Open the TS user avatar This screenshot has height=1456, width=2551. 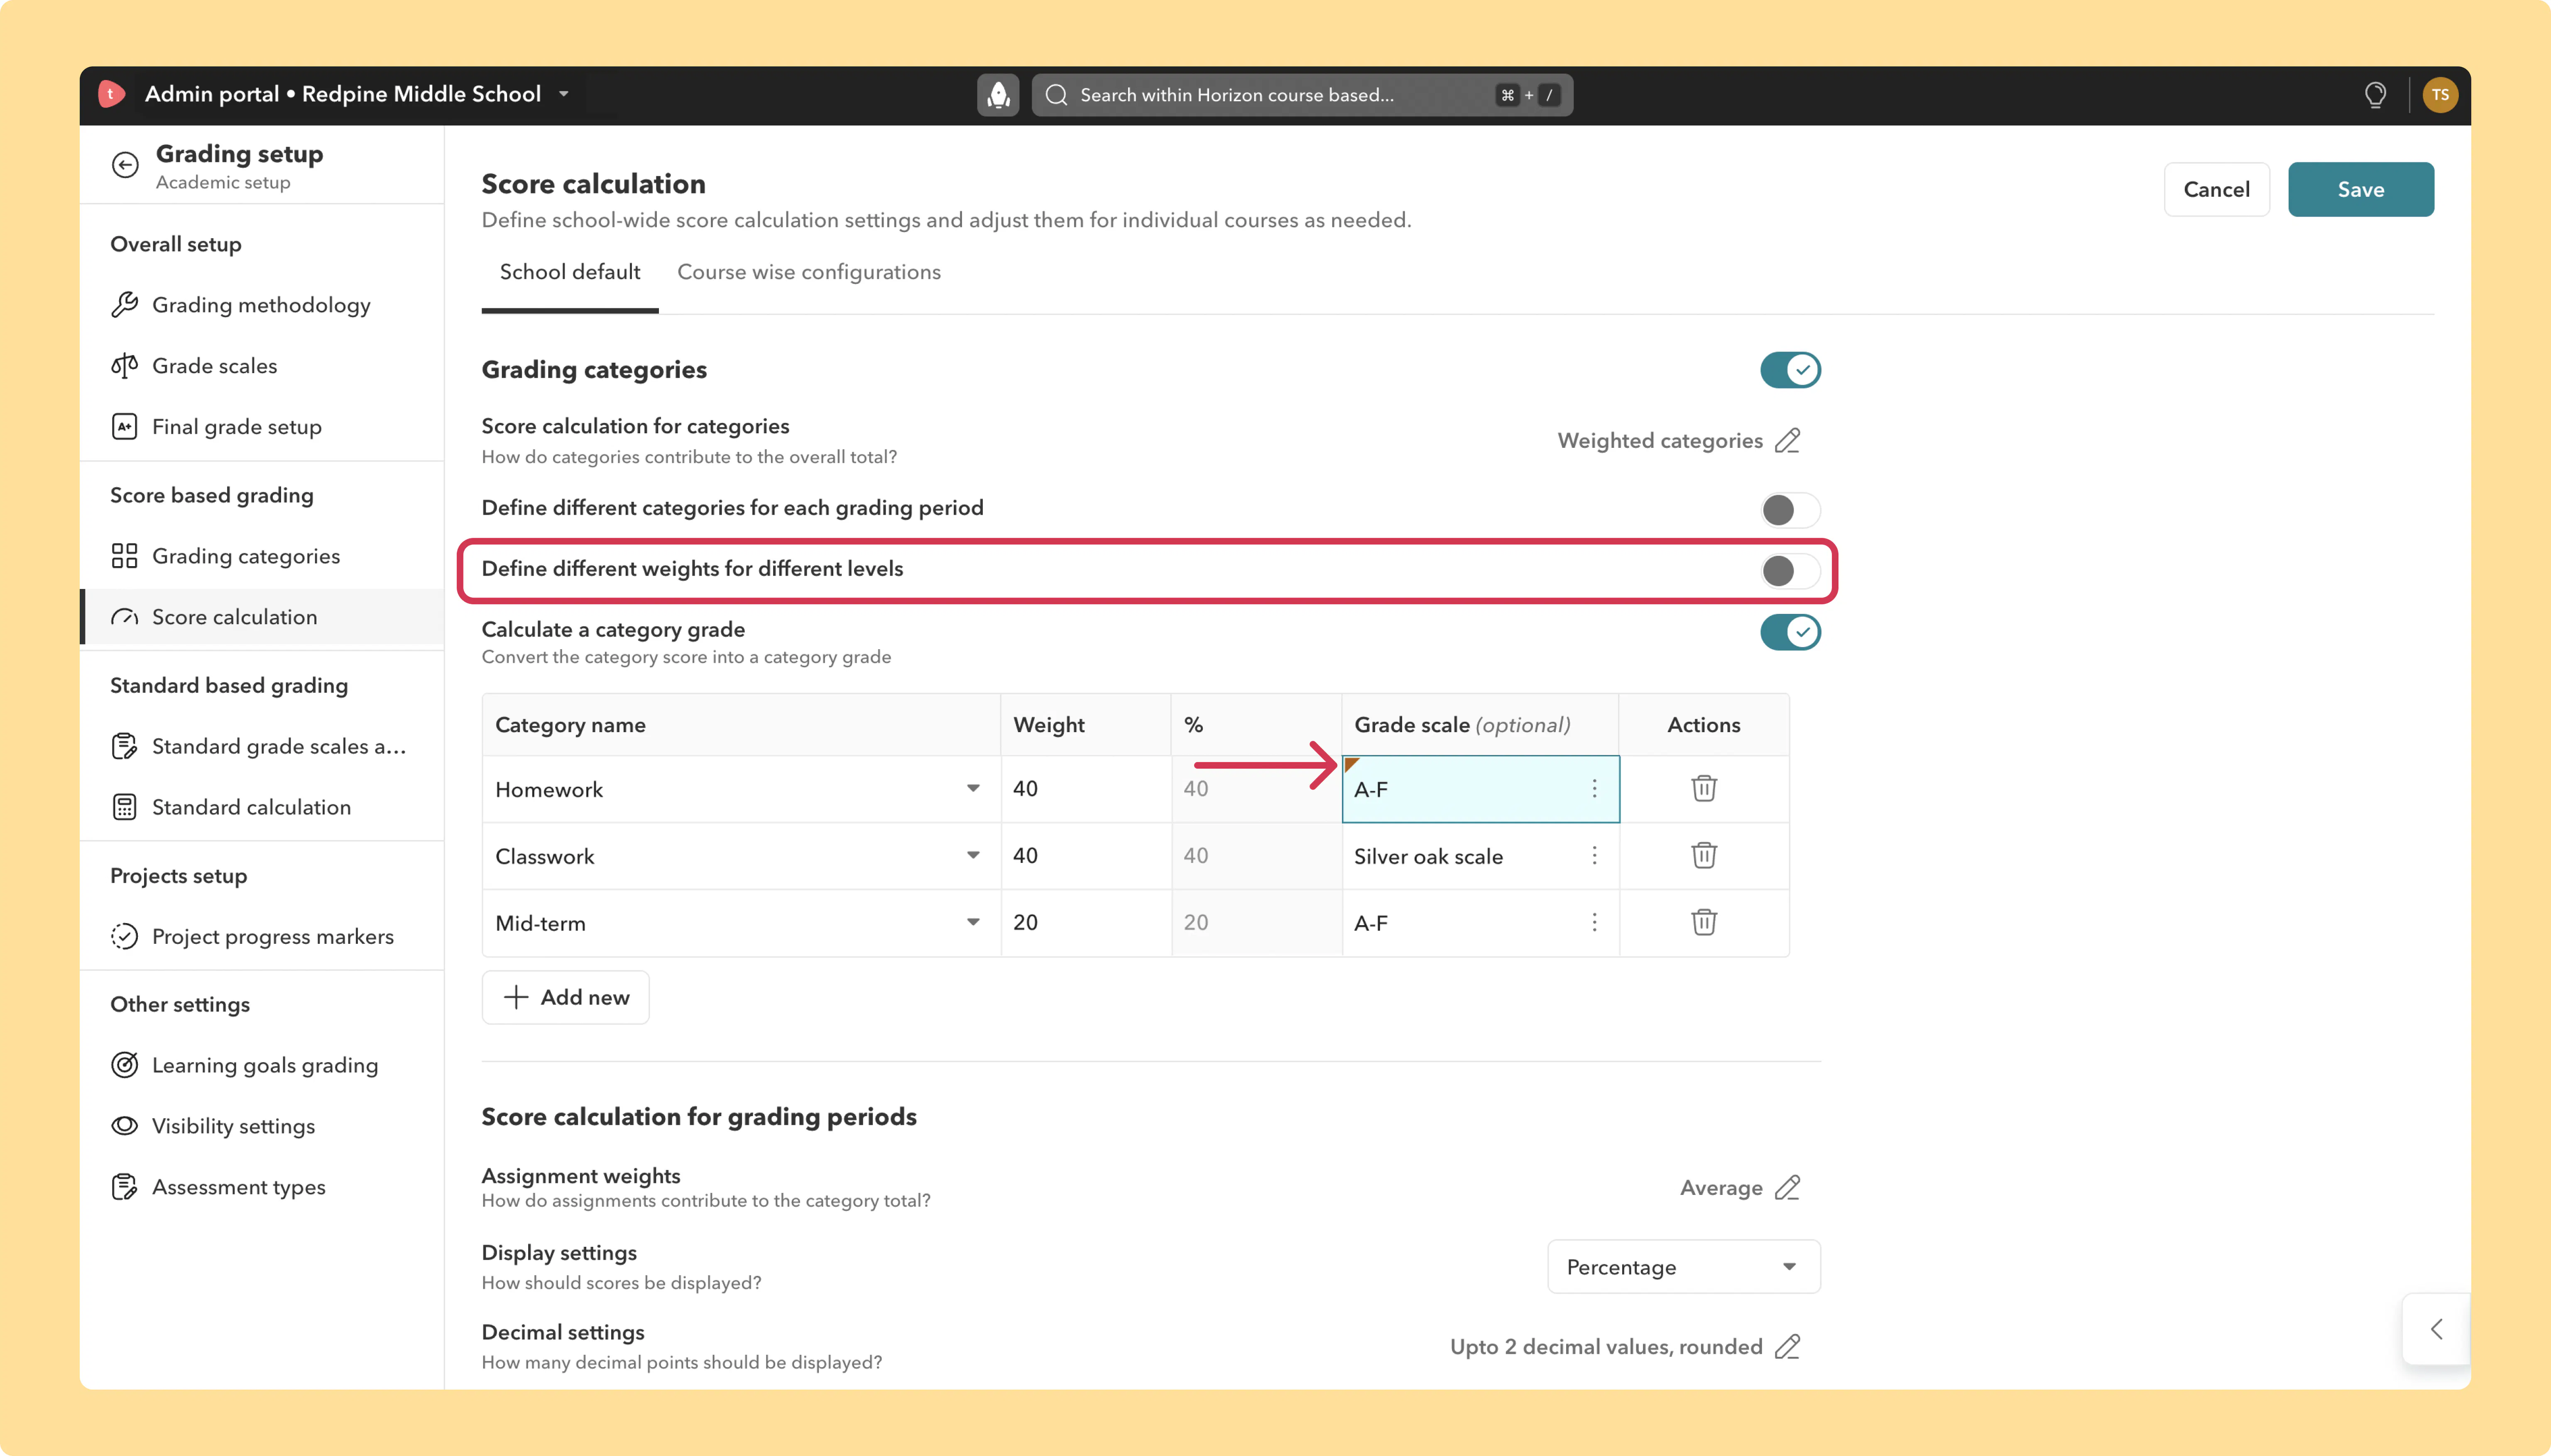(x=2440, y=95)
